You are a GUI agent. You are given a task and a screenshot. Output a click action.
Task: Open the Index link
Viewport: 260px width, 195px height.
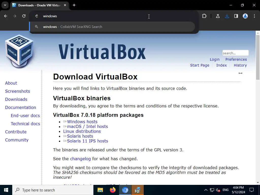pos(221,65)
